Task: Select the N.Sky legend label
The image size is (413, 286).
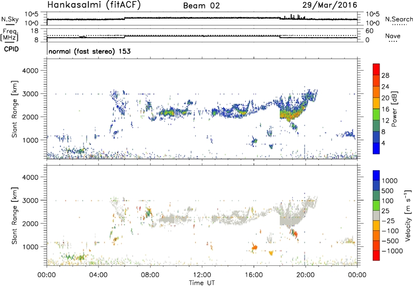Action: pyautogui.click(x=10, y=19)
